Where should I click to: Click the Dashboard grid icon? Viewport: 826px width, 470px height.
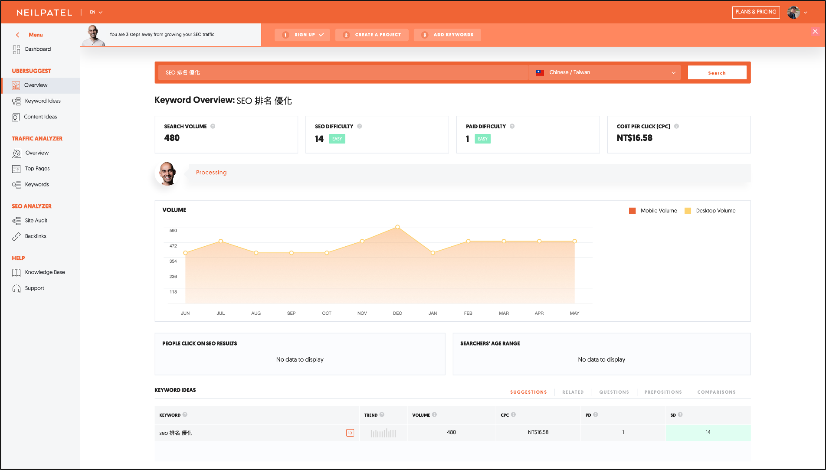[x=16, y=50]
